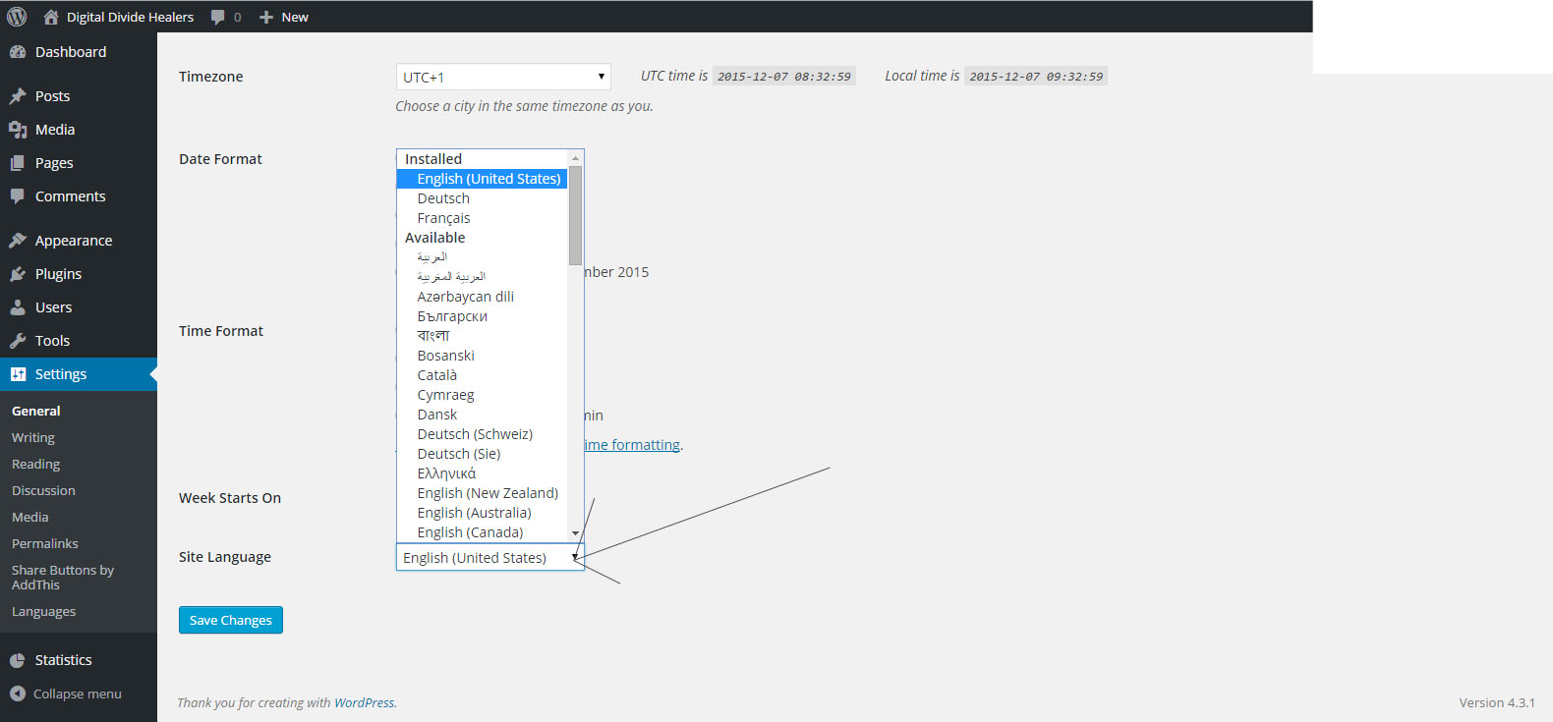Open the Statistics menu item

pyautogui.click(x=79, y=660)
